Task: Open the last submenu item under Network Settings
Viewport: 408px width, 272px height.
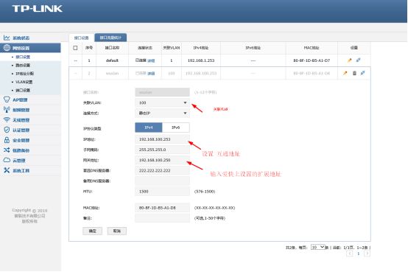Action: (23, 91)
